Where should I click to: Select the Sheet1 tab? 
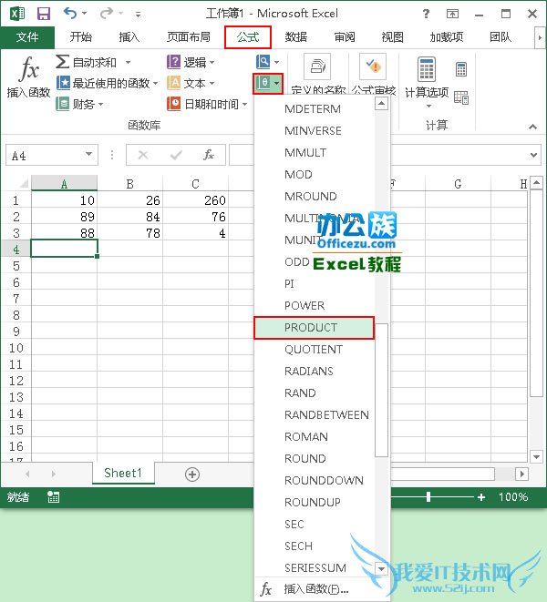[123, 473]
